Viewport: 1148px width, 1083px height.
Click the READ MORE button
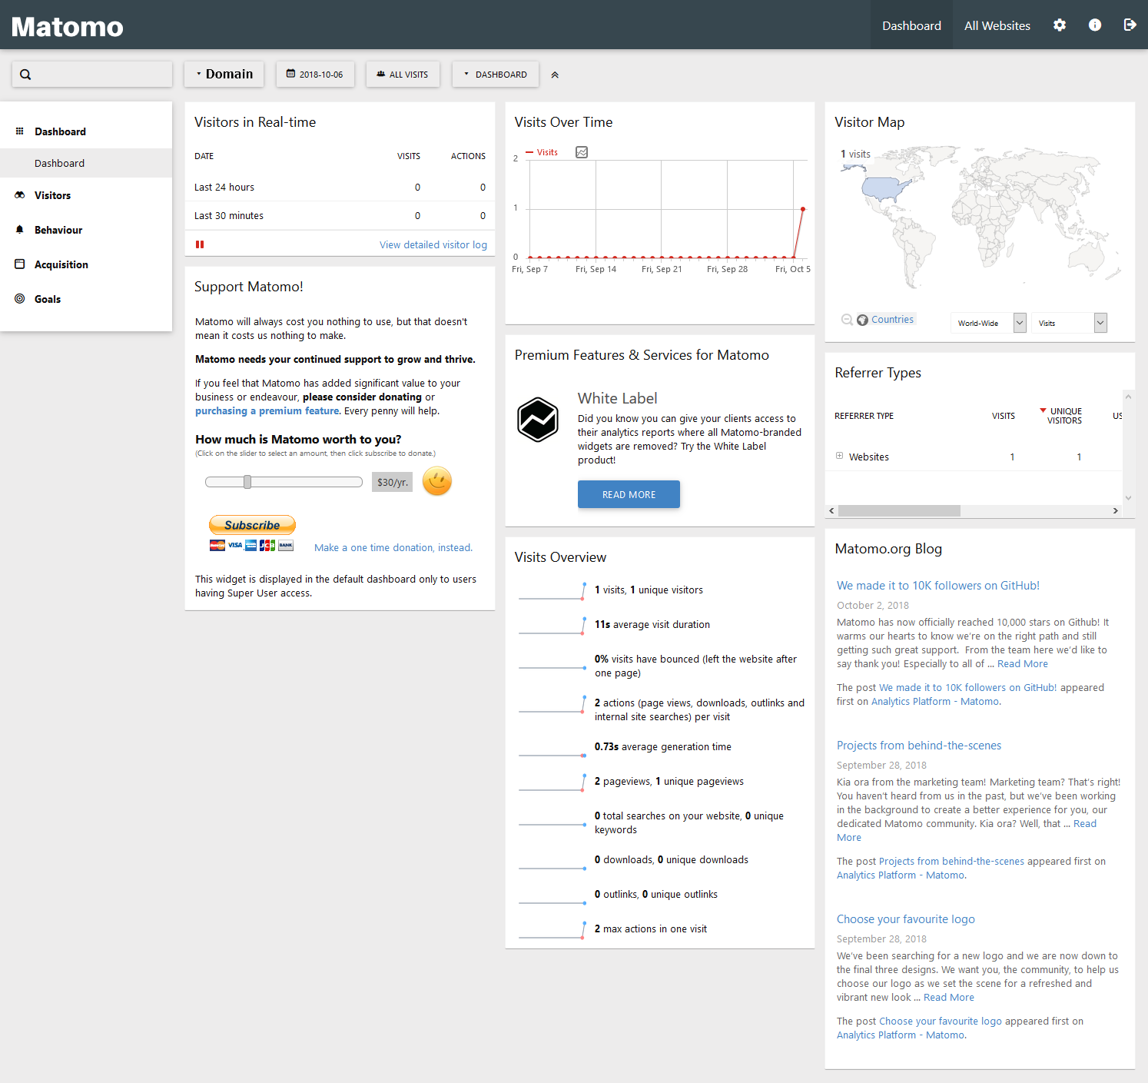(x=629, y=494)
